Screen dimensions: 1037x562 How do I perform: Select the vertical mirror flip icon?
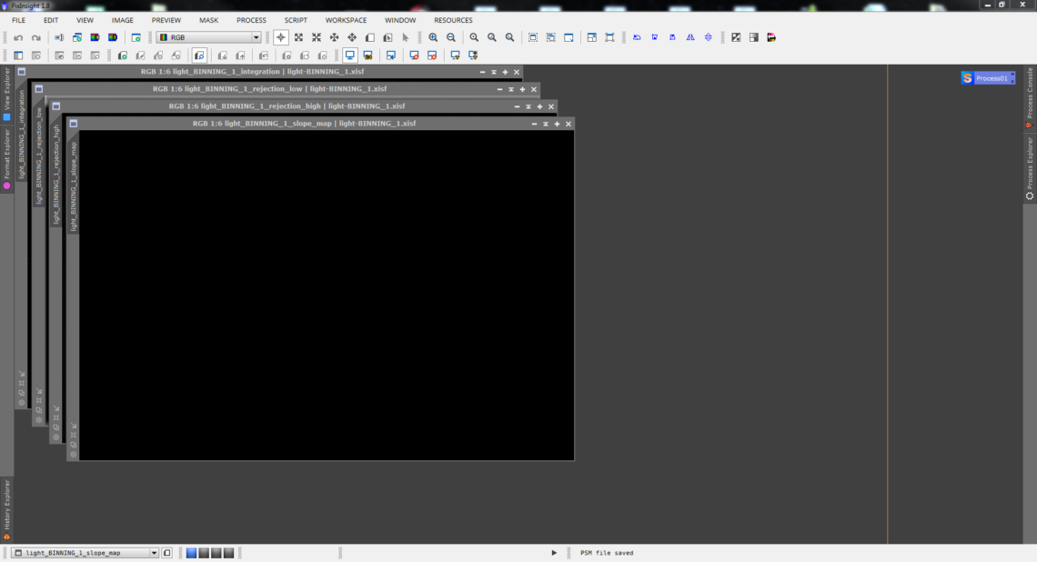click(709, 38)
